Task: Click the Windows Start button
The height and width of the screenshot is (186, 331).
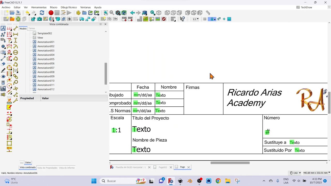Action: [x=94, y=181]
